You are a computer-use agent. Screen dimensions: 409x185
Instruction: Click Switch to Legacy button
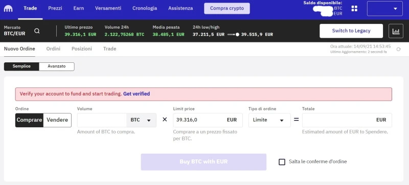click(x=351, y=31)
